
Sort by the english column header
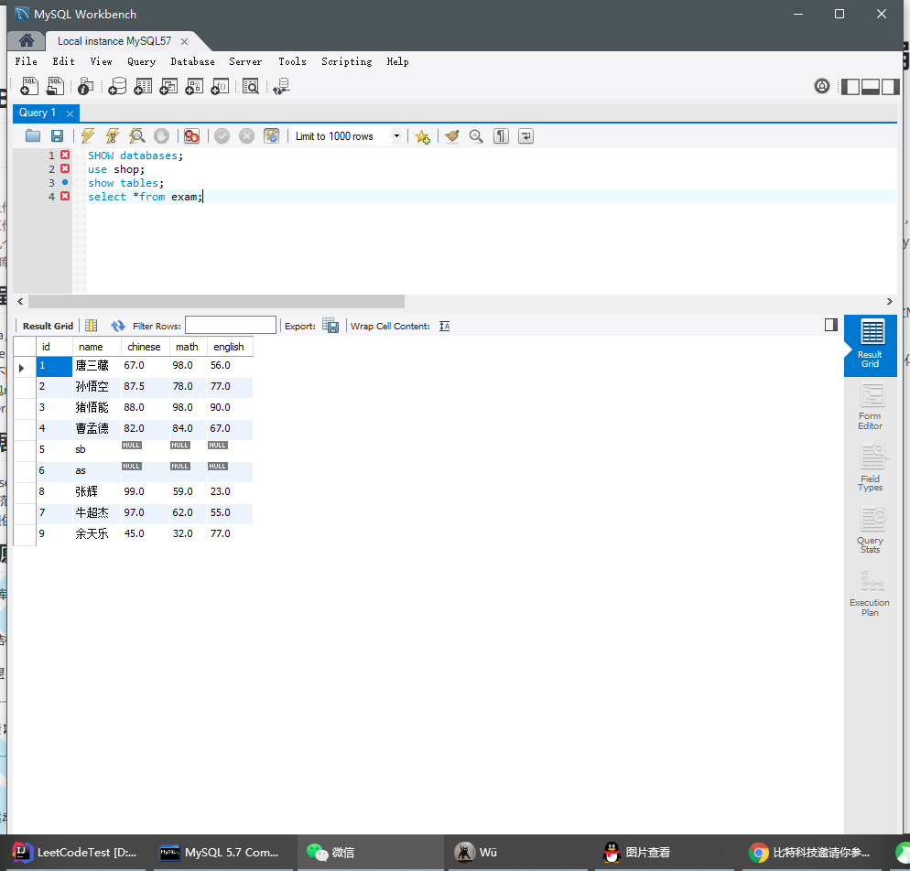(x=229, y=347)
